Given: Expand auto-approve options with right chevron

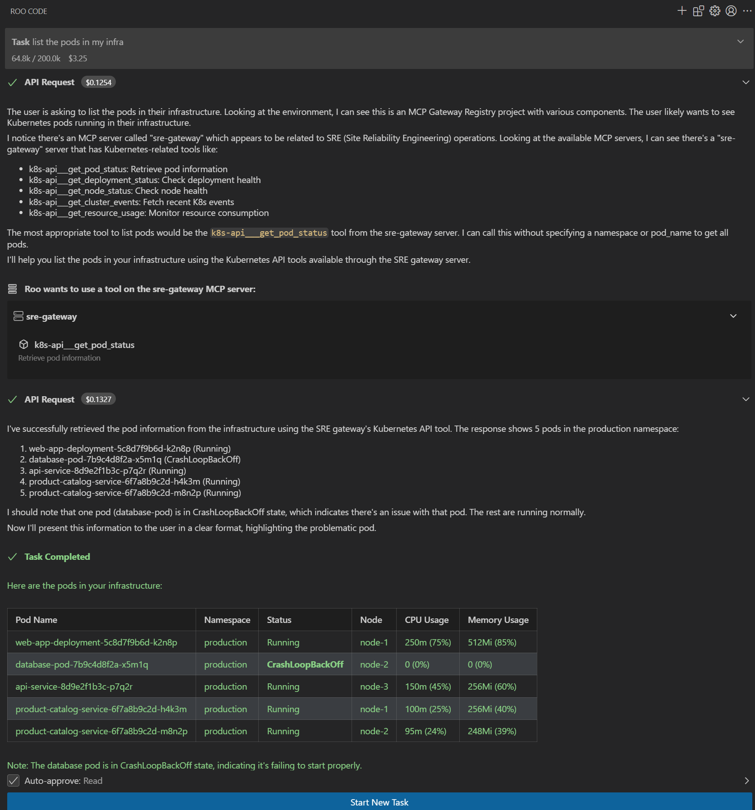Looking at the screenshot, I should (746, 780).
